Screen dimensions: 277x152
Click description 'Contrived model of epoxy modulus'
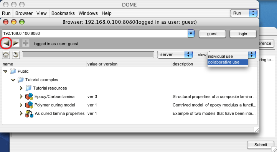click(x=214, y=105)
